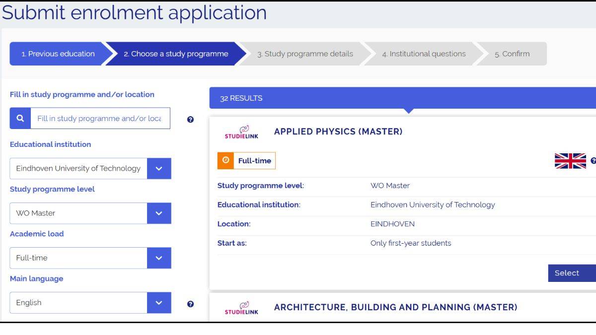Click the Studielink logo on the Architecture card
This screenshot has width=596, height=335.
[x=242, y=307]
